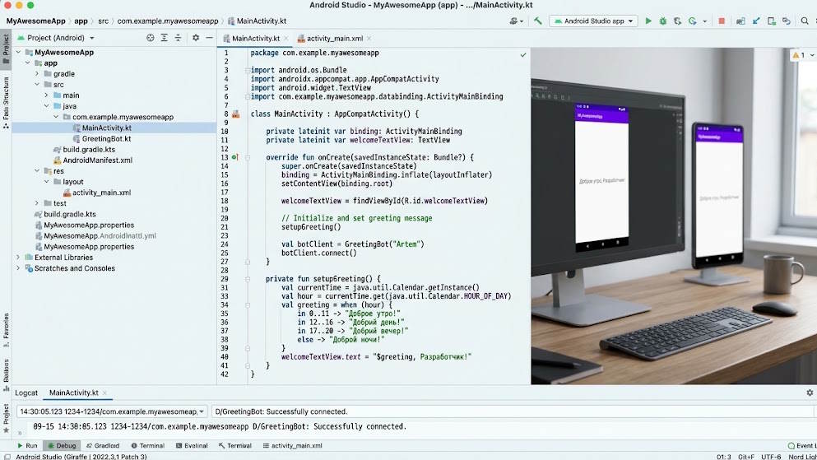Select MyAwesomeApp.AndroidInattd.yml in the tree
This screenshot has width=817, height=460.
point(100,236)
